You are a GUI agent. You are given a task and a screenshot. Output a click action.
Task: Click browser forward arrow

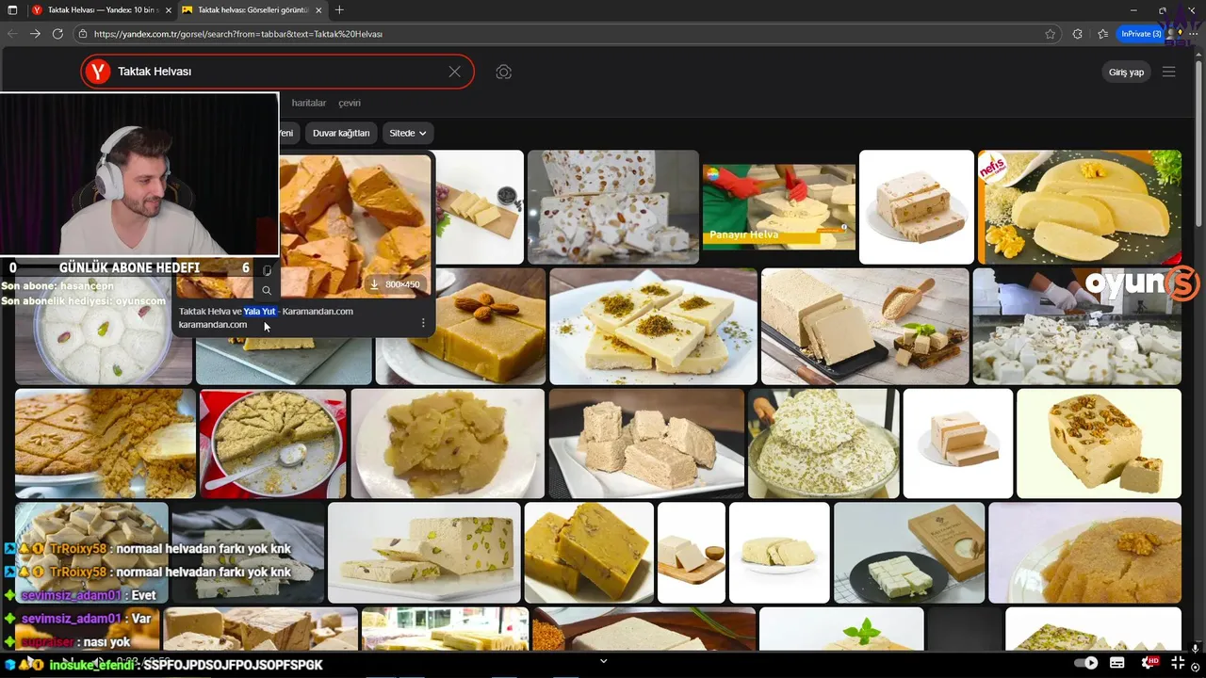click(x=35, y=33)
